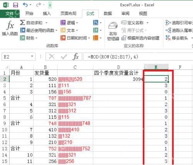Click cell B5 with red value 787

[x=45, y=98]
